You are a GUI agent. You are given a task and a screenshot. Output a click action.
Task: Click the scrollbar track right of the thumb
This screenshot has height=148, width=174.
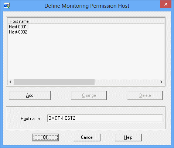(x=127, y=82)
